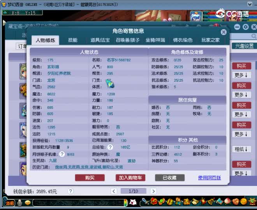The image size is (257, 210).
Task: Click the red 购买 button at dialog bottom
Action: [90, 178]
